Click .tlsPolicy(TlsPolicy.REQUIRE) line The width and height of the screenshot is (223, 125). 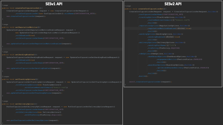(164, 48)
